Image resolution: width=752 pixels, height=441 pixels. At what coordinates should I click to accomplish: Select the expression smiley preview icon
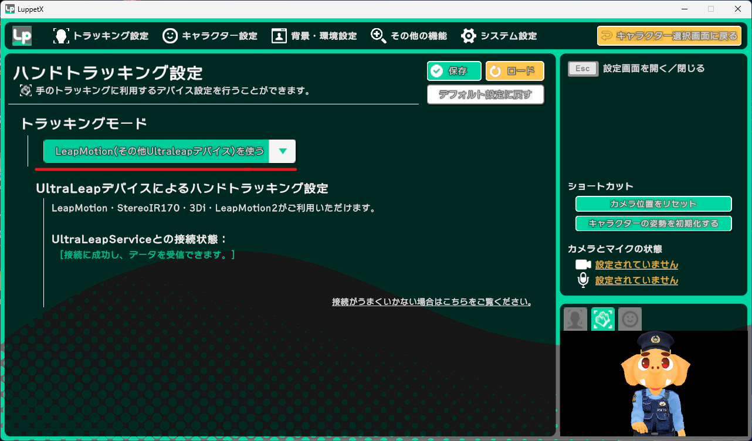[630, 319]
